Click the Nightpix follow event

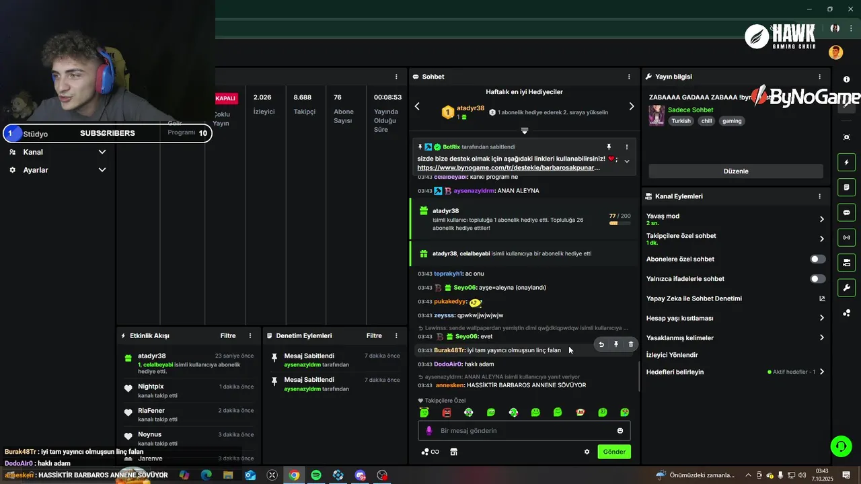(189, 391)
